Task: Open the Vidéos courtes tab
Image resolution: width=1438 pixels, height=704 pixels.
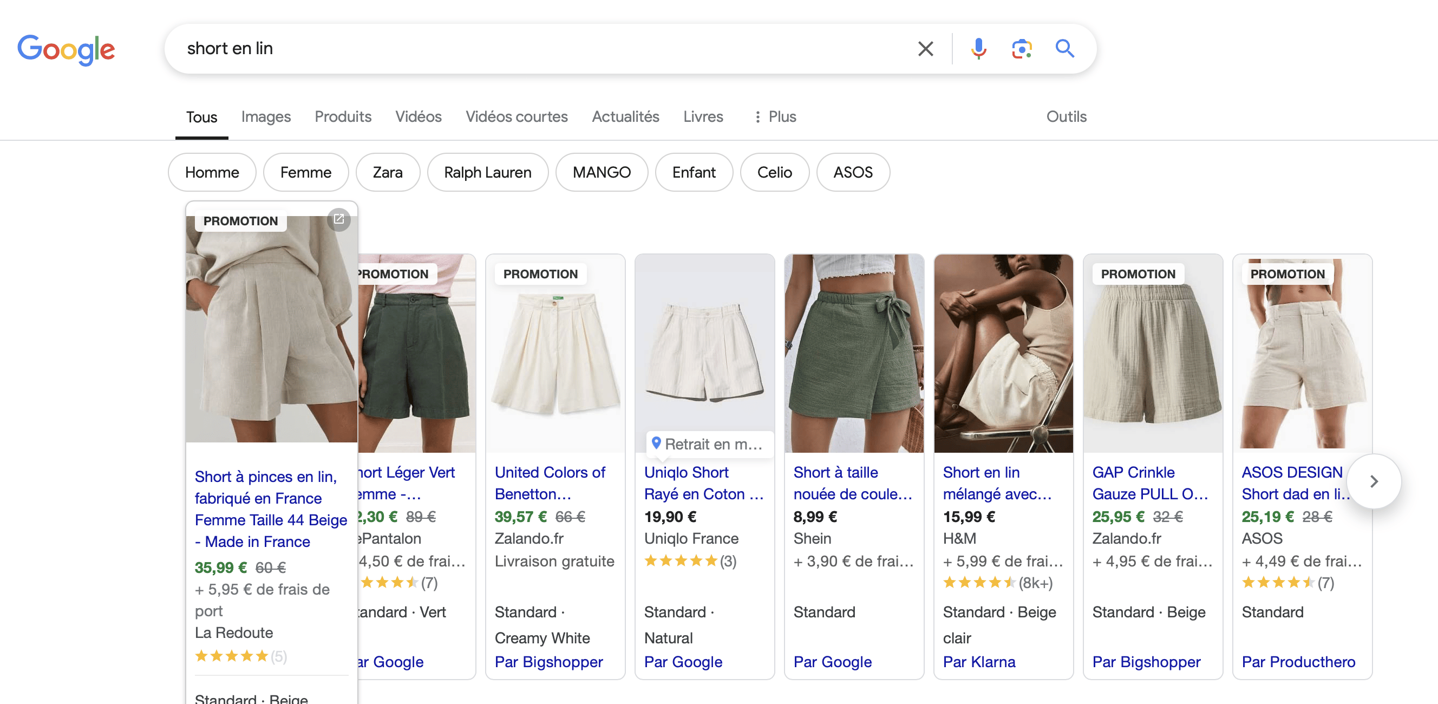Action: click(517, 116)
